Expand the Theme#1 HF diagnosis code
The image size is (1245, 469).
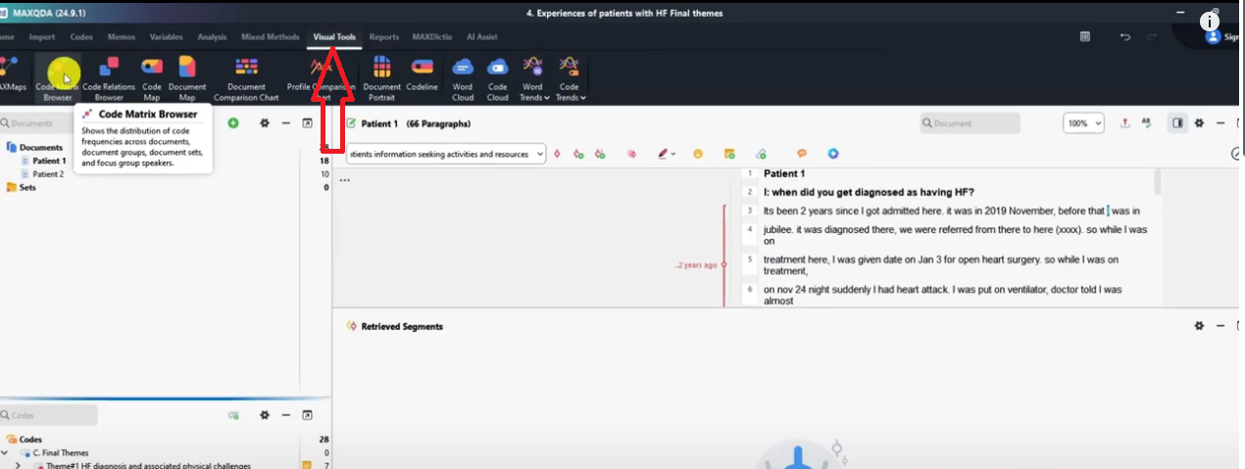coord(18,465)
